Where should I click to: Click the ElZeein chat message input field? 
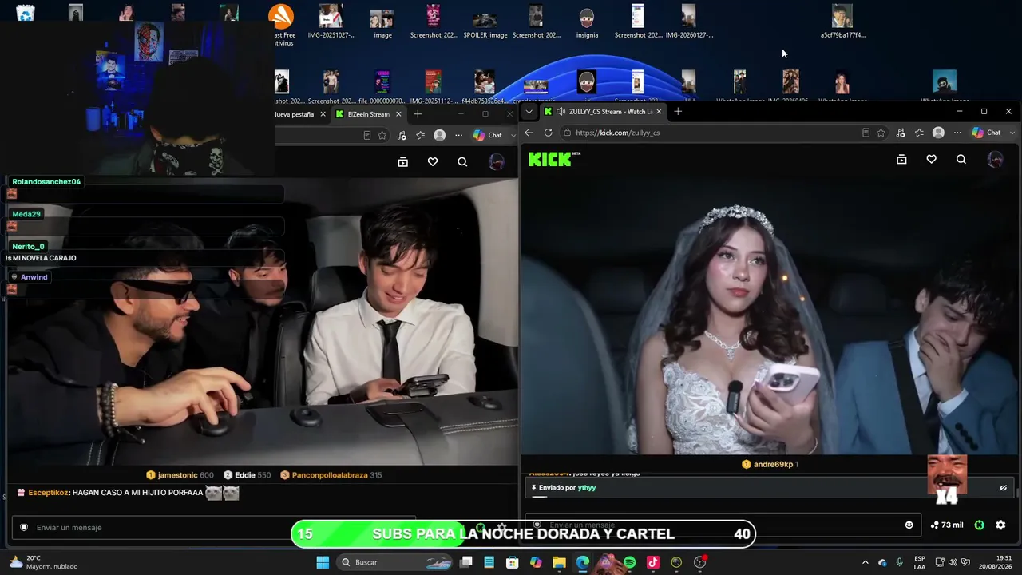[214, 527]
